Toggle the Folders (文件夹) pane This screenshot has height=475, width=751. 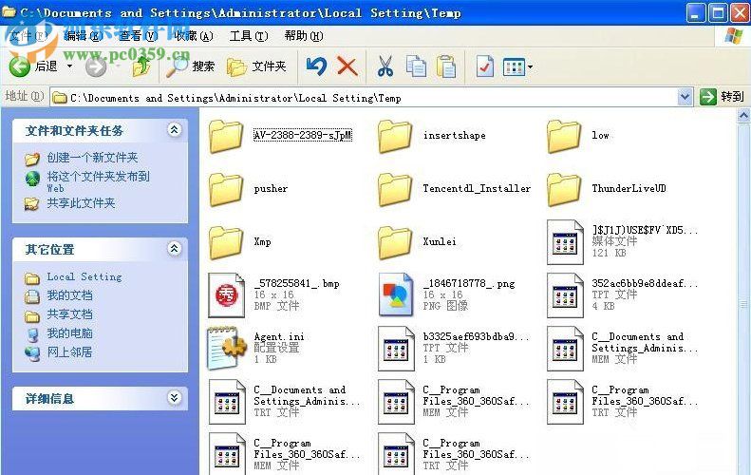pyautogui.click(x=256, y=66)
